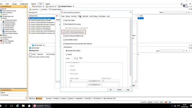Click the Storage Resources icon
Viewport: 192px width, 108px height.
(1, 16)
